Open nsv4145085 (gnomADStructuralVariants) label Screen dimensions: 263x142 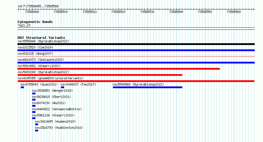tap(51, 78)
